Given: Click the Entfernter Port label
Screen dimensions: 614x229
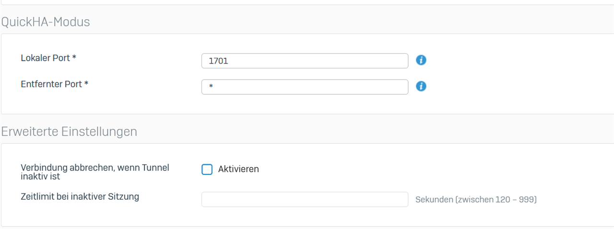Looking at the screenshot, I should tap(55, 84).
